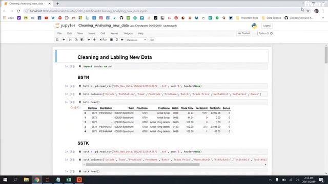Open the Edit menu

click(70, 33)
